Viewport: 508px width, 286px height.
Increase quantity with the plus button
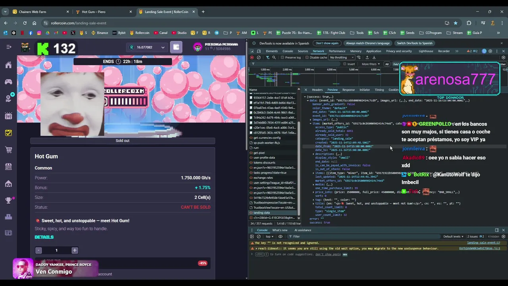(74, 250)
